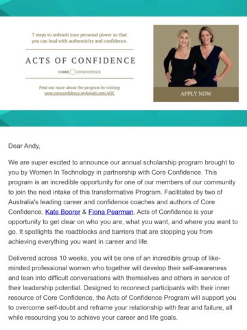Open the Fiona Pearman link
The width and height of the screenshot is (247, 330).
(x=111, y=212)
